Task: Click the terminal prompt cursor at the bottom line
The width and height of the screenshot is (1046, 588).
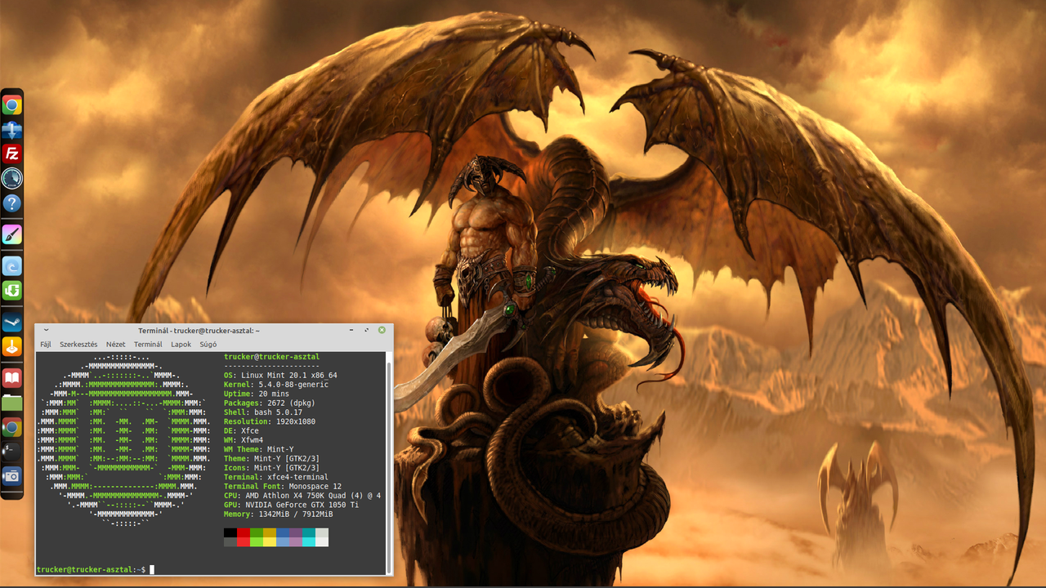Action: [152, 569]
